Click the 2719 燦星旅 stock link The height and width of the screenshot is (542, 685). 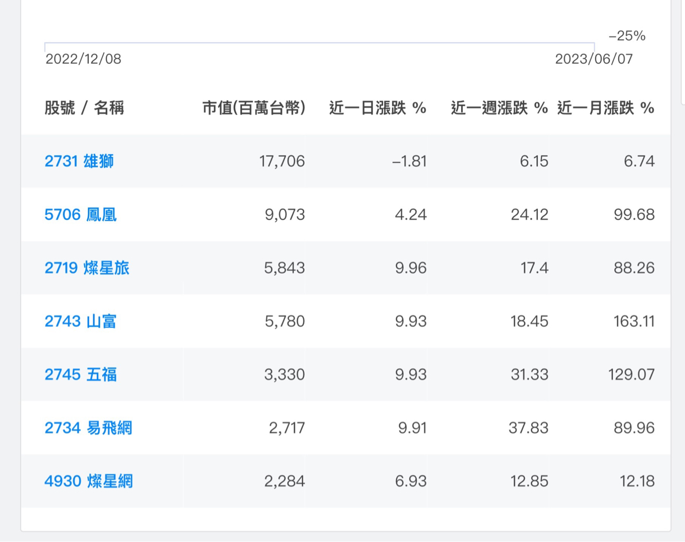tap(87, 268)
